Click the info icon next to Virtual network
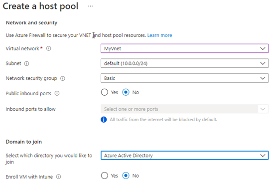 click(x=49, y=48)
